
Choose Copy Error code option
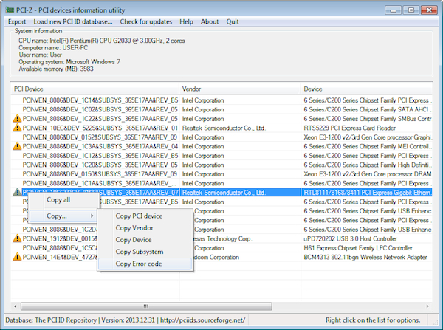tap(145, 264)
